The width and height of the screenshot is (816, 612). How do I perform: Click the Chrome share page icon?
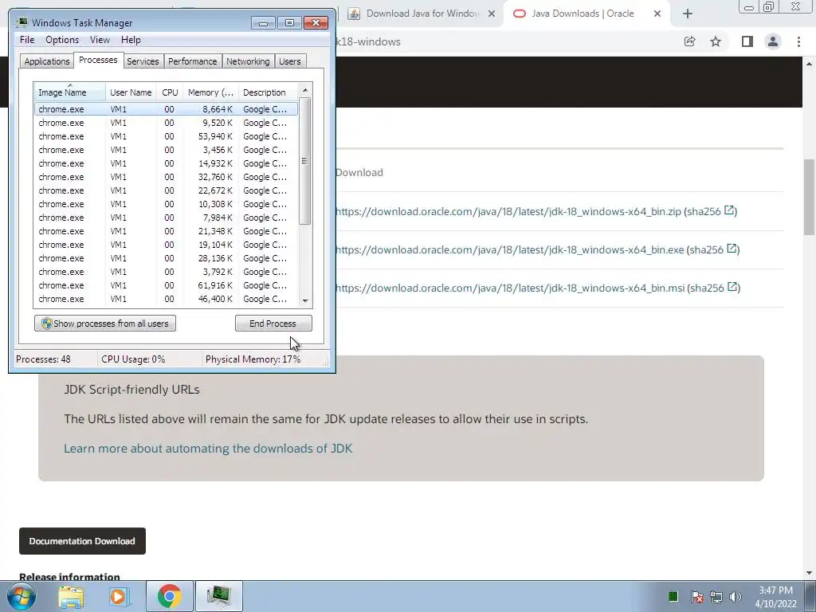pos(689,41)
